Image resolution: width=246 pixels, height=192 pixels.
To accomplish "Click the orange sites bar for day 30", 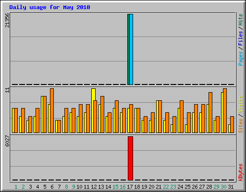I will [225, 110].
